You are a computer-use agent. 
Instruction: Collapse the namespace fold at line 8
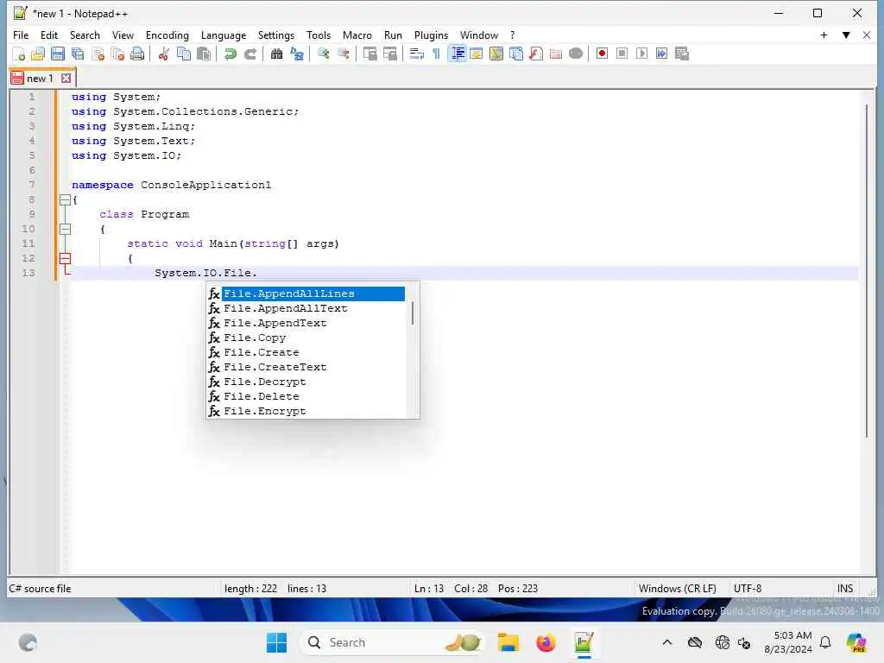coord(65,199)
